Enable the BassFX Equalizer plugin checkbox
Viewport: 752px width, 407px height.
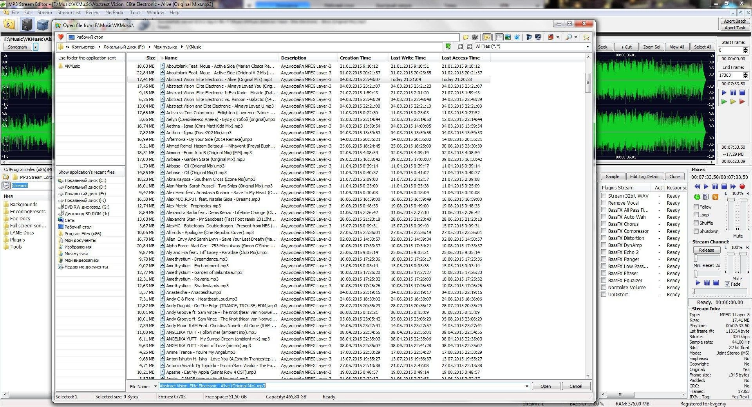coord(604,280)
